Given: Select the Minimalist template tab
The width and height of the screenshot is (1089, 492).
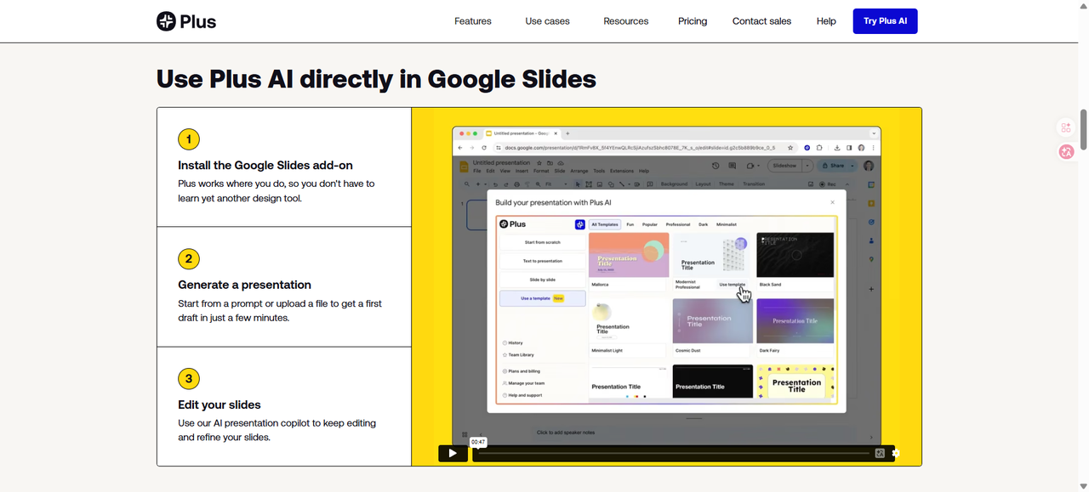Looking at the screenshot, I should [x=727, y=224].
